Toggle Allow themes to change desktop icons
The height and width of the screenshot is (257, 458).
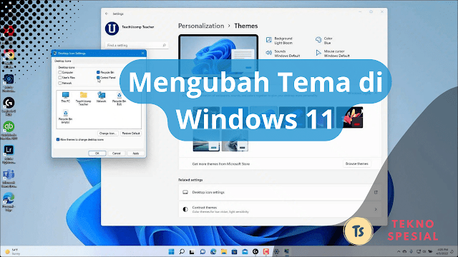(x=58, y=140)
